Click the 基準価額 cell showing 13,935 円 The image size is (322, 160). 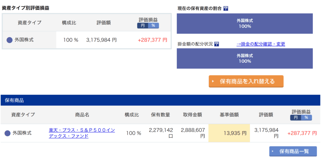(x=229, y=133)
